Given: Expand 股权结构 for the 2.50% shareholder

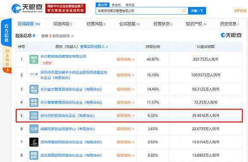Looking at the screenshot, I should click(125, 142).
